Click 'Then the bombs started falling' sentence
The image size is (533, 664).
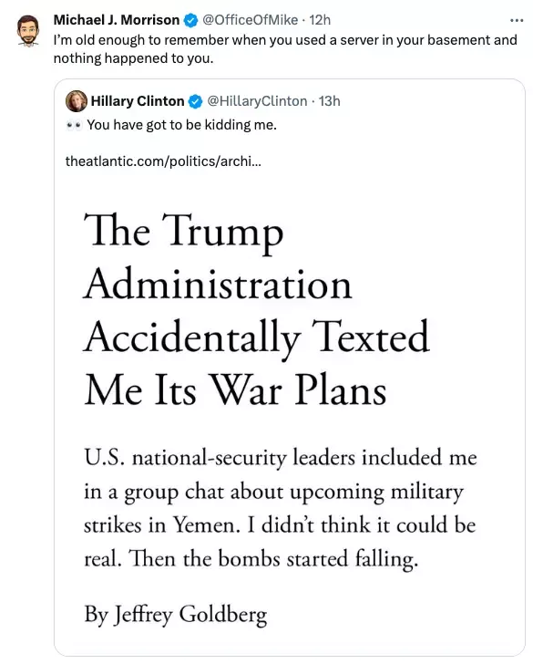click(x=273, y=559)
